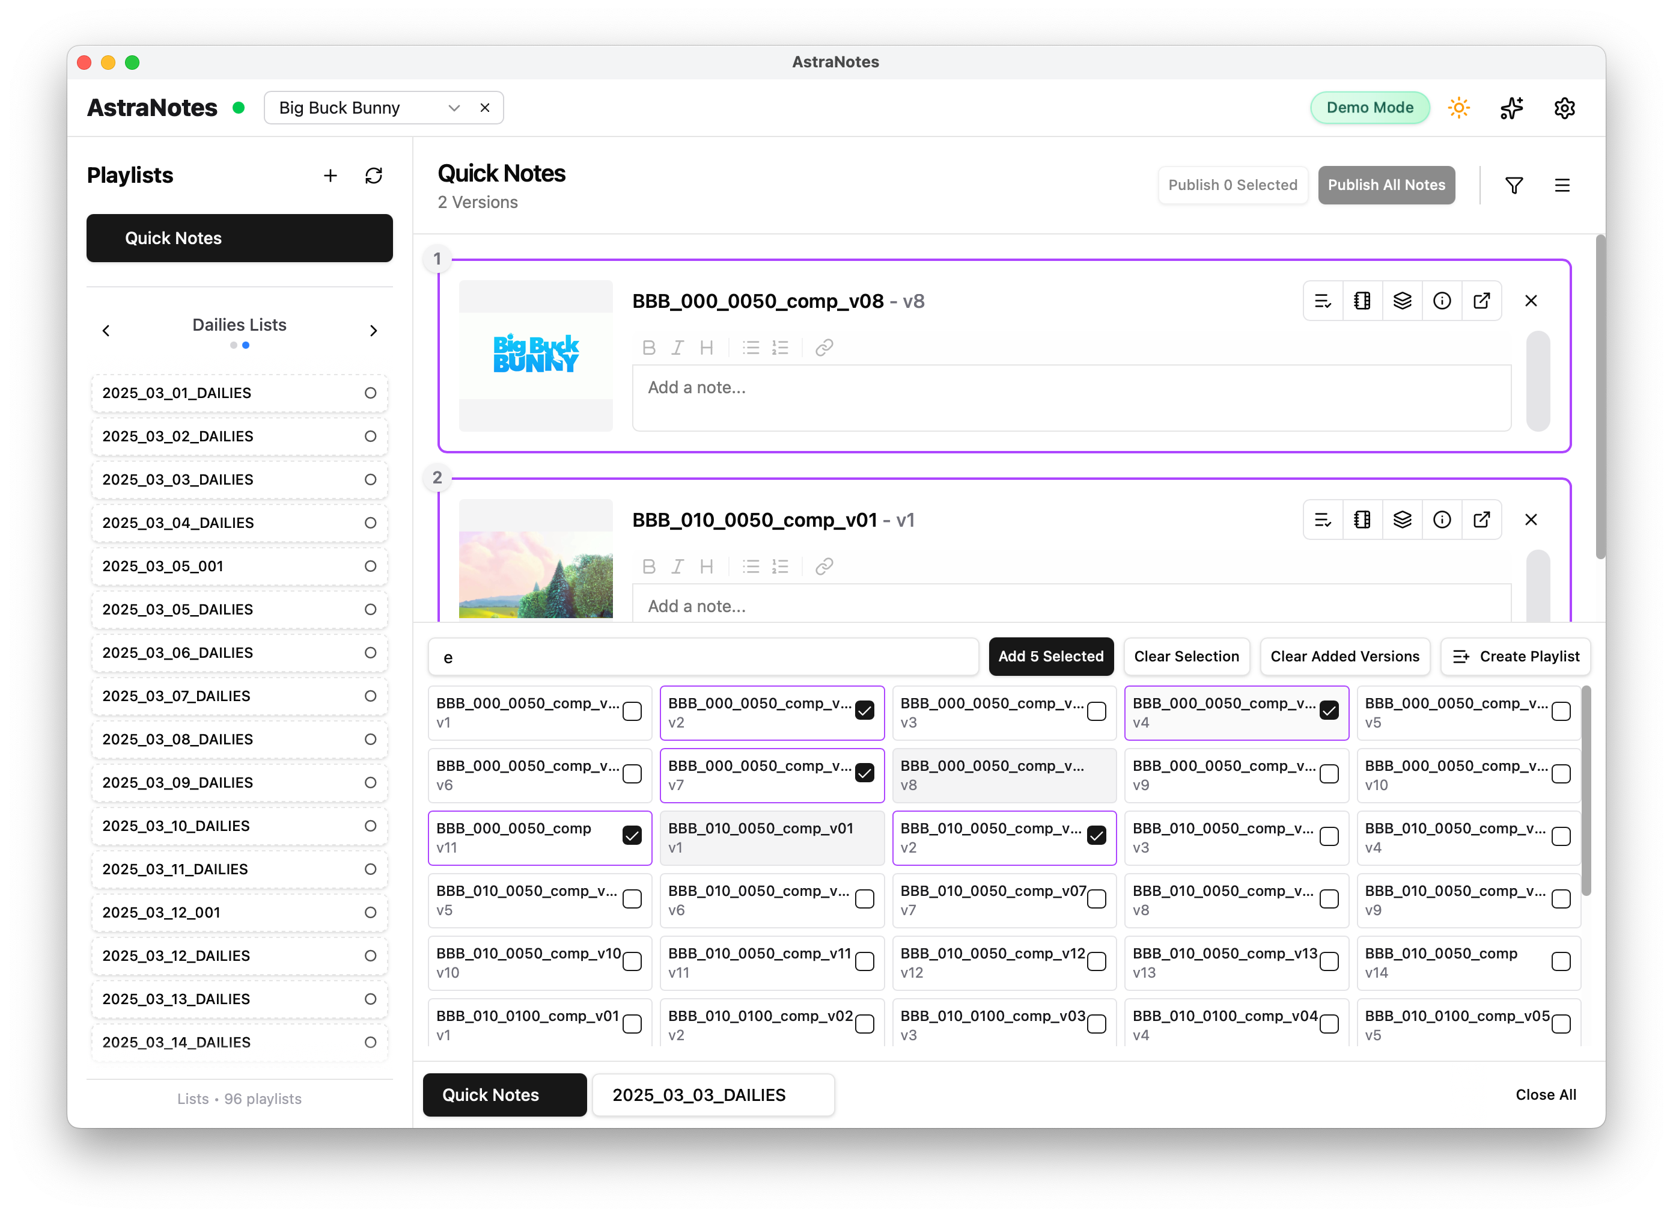Open hamburger menu beside filter
Image resolution: width=1673 pixels, height=1217 pixels.
(1562, 185)
